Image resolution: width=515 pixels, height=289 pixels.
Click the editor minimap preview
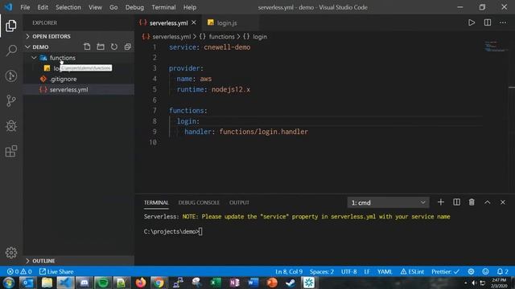coord(495,47)
